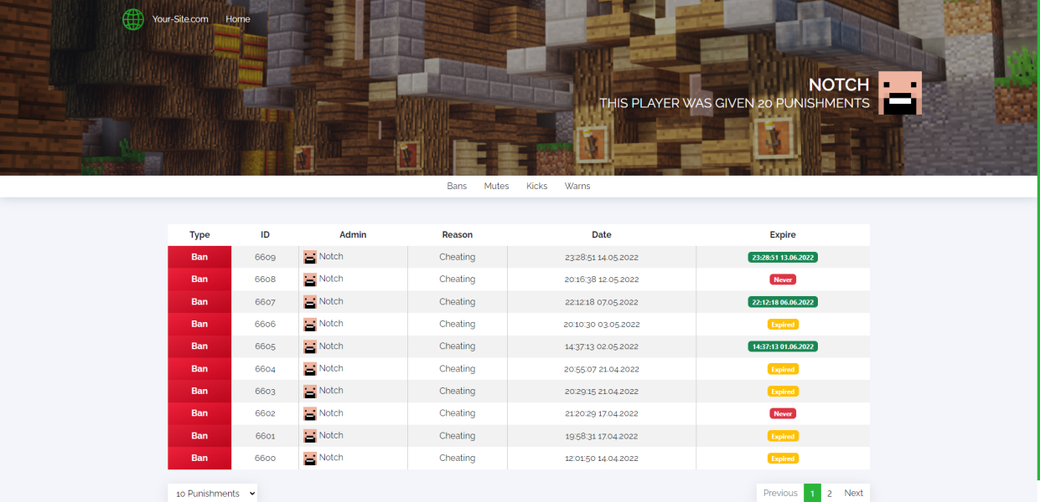Click the Admin column header
The image size is (1040, 502).
353,235
